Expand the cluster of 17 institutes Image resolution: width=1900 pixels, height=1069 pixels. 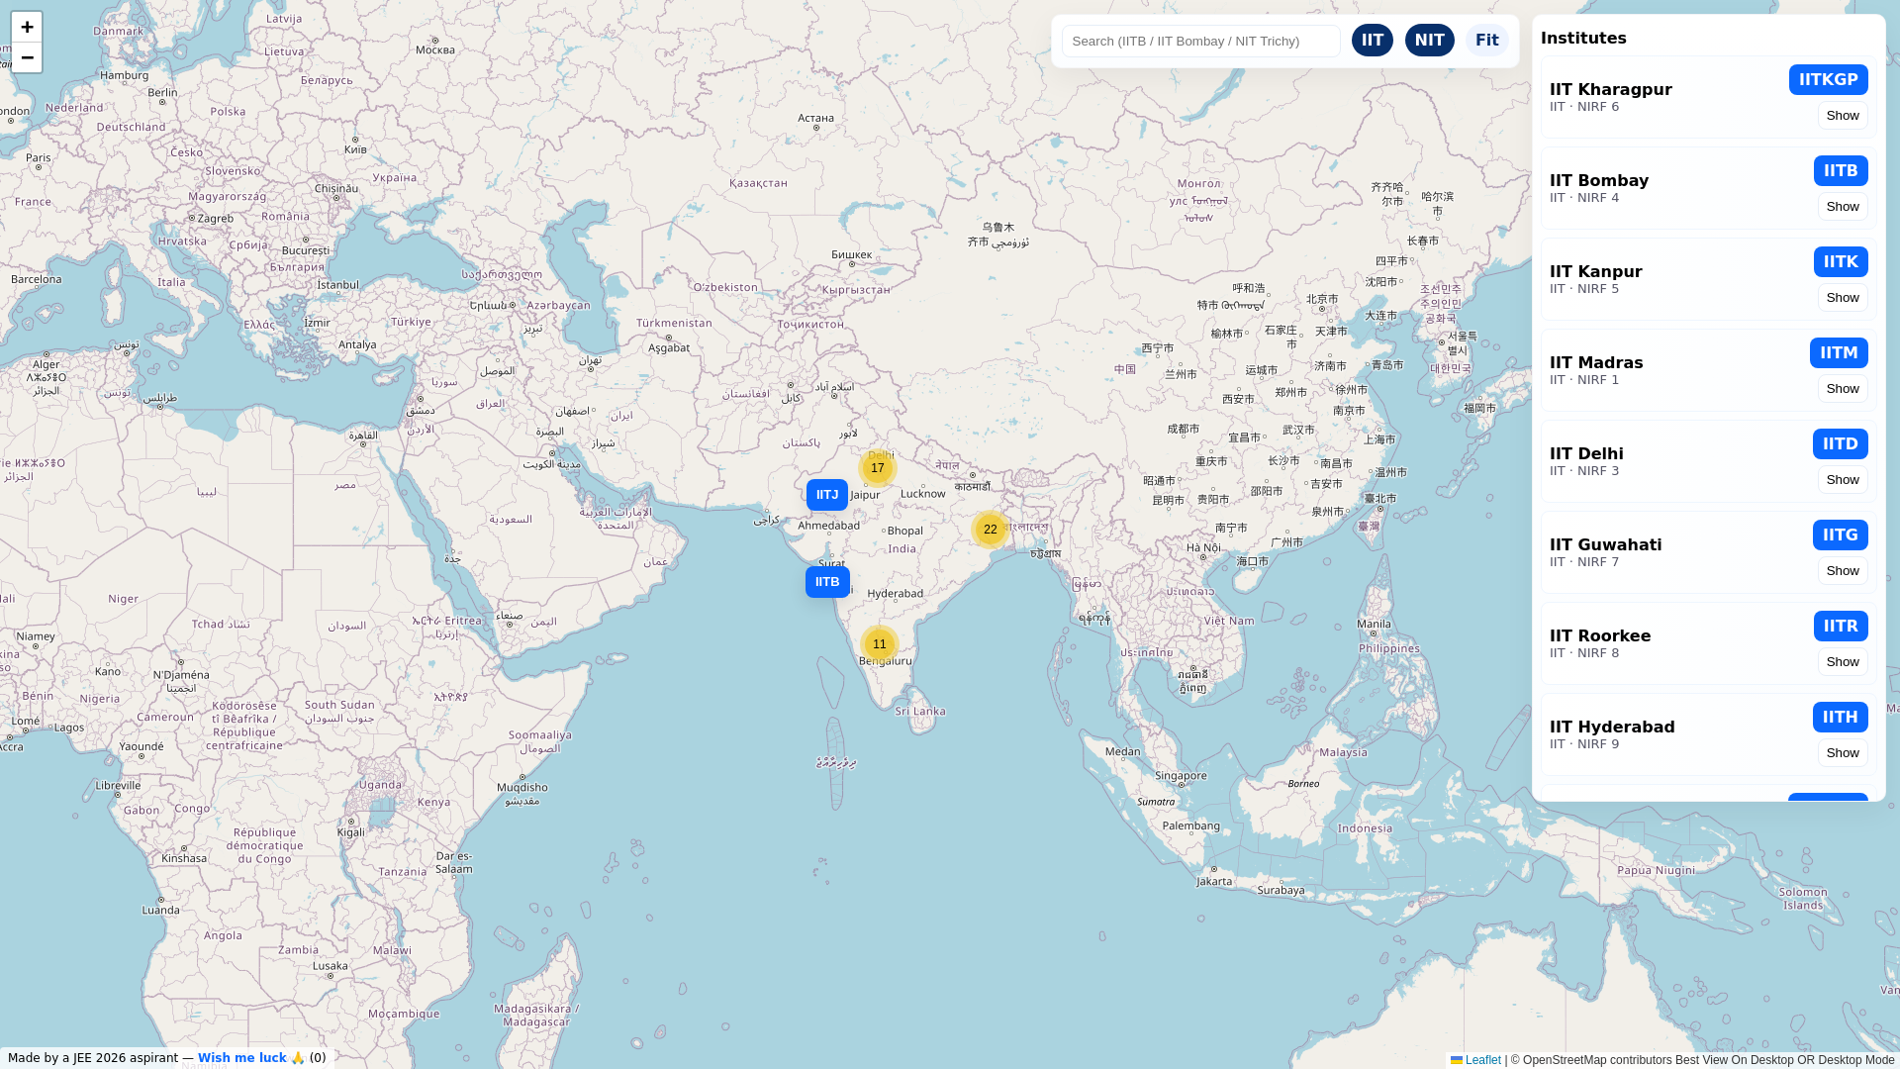point(878,468)
